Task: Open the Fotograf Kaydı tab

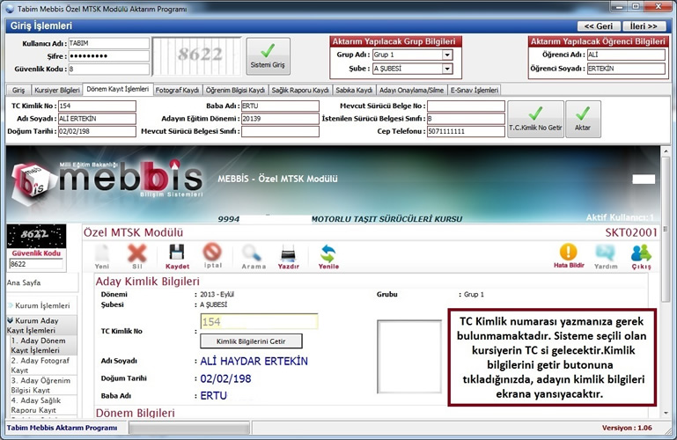Action: click(x=177, y=90)
